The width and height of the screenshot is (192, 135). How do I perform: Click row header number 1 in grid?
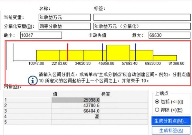click(28, 100)
